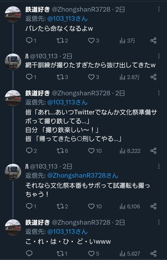This screenshot has height=260, width=167.
Task: Like the tweet with 6 retweets
Action: (95, 151)
